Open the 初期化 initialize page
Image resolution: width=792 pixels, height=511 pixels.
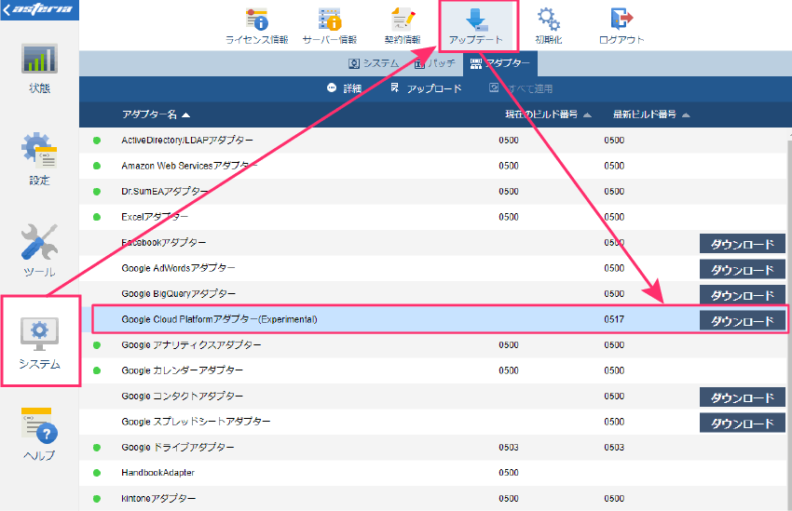[x=549, y=26]
